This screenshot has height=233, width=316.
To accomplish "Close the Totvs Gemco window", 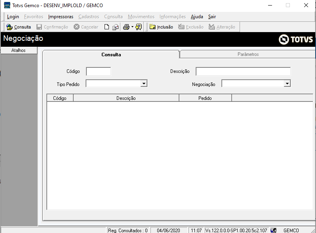I will coord(306,5).
